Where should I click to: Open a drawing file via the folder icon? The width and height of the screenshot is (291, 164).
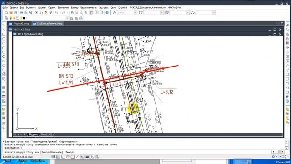[11, 13]
